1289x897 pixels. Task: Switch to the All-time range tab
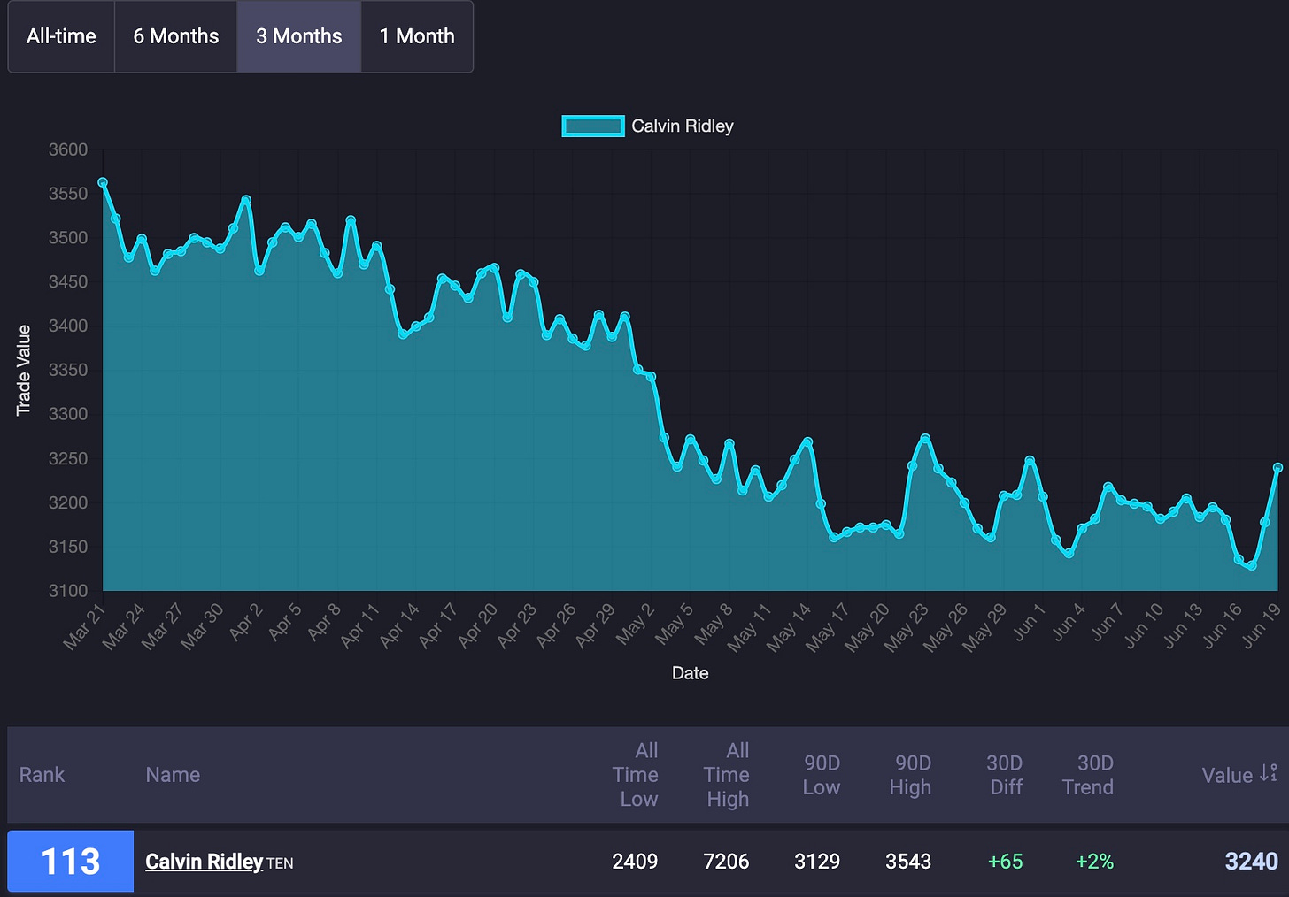pos(61,36)
